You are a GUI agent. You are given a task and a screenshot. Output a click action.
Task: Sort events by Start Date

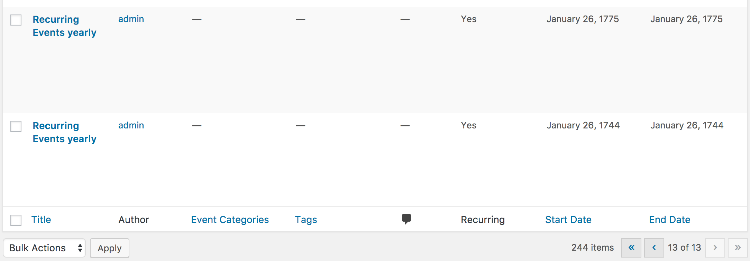click(568, 220)
